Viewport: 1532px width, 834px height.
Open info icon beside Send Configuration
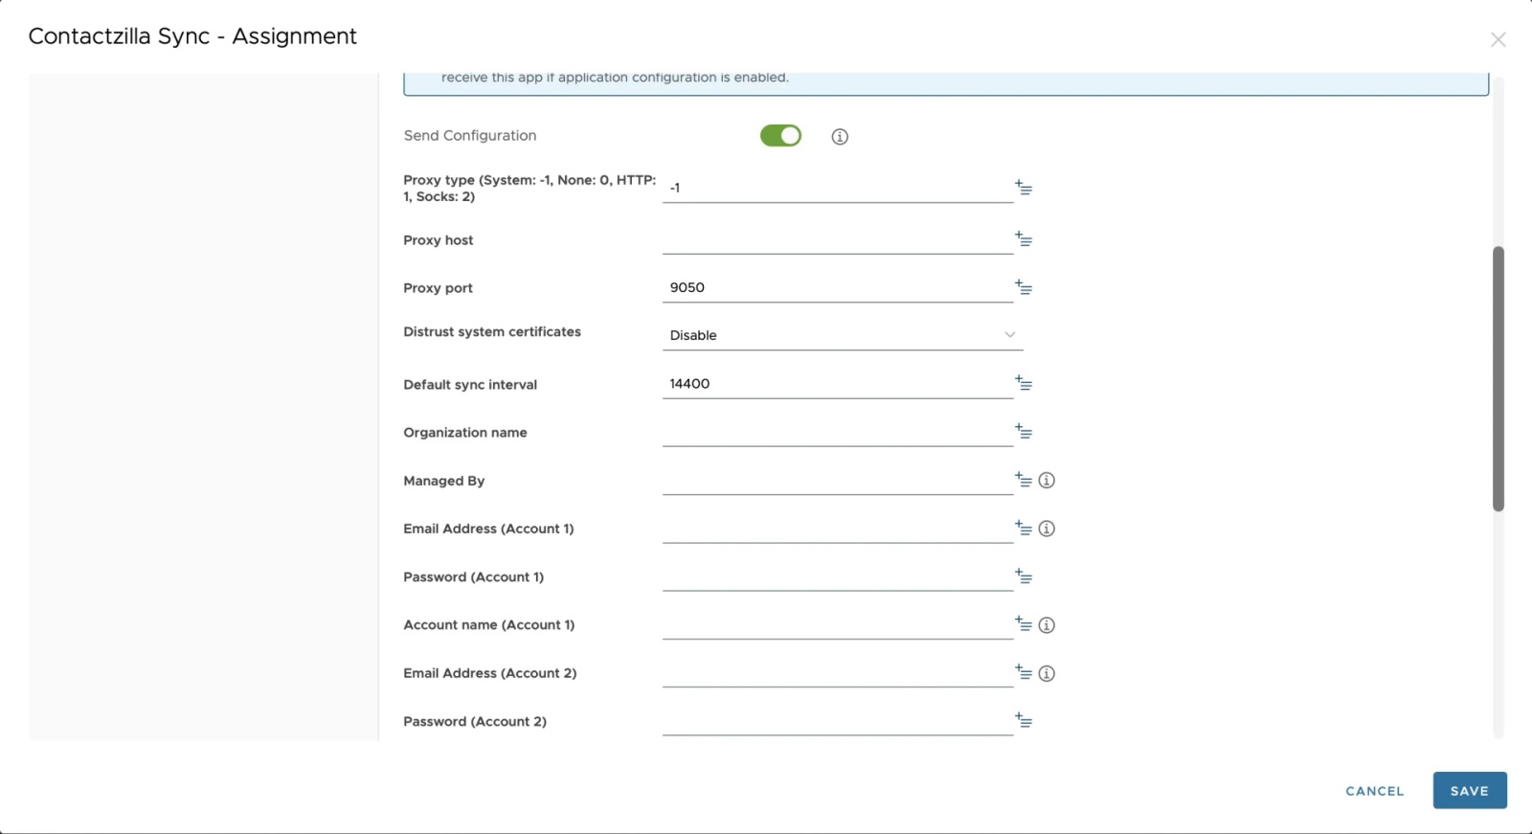pyautogui.click(x=840, y=137)
